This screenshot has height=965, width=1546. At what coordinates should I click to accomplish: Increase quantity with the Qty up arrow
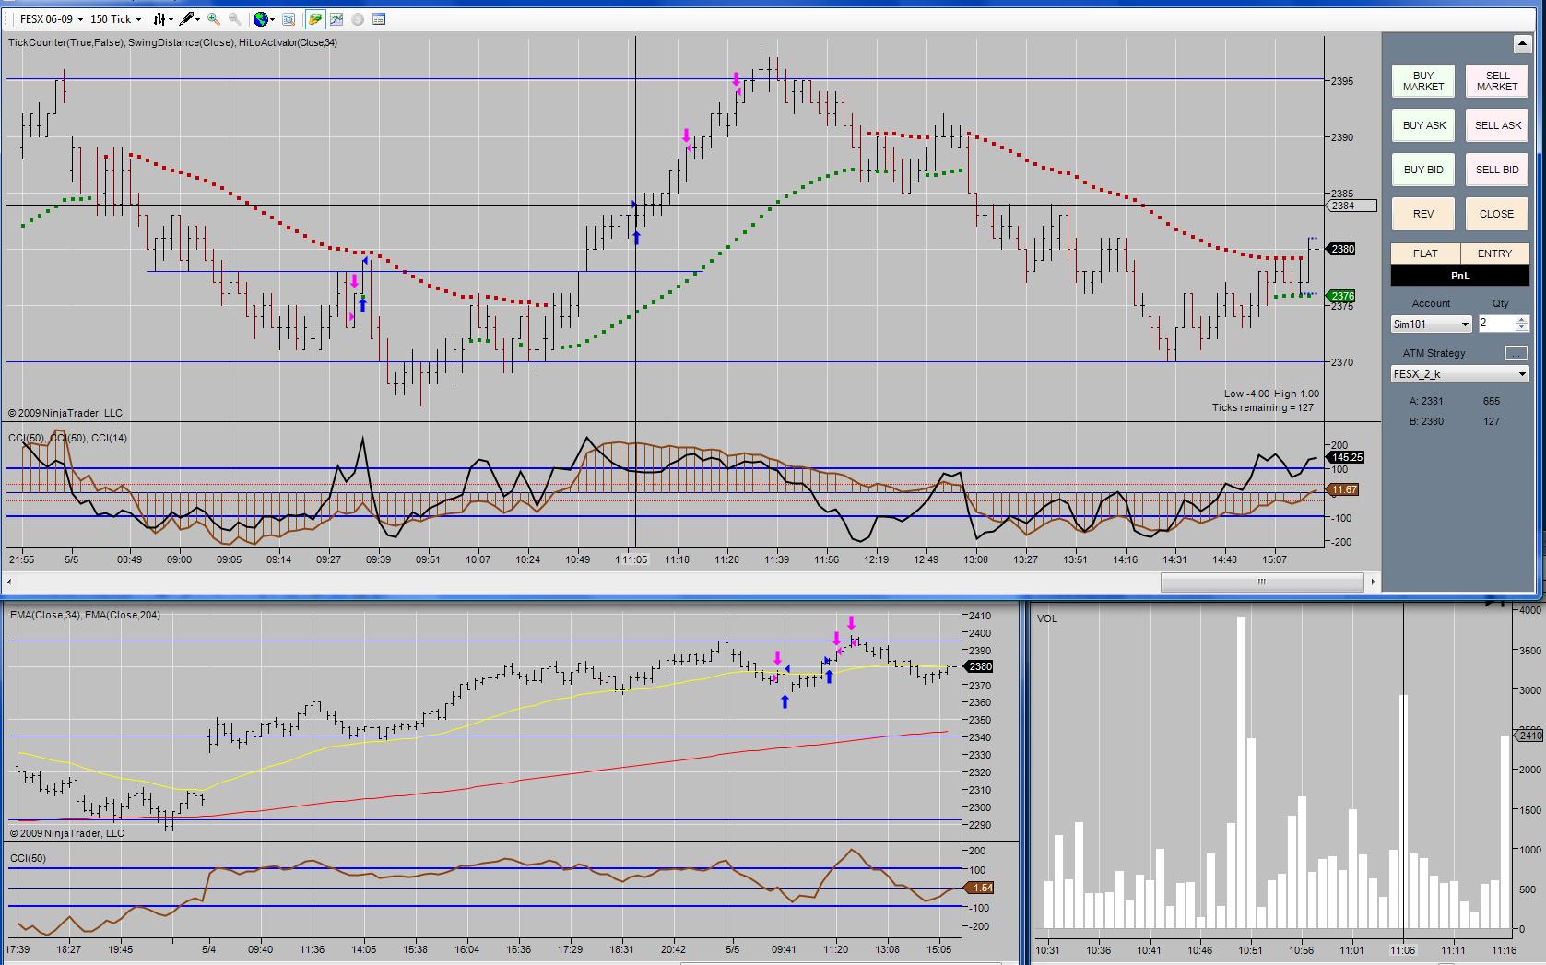pyautogui.click(x=1521, y=319)
